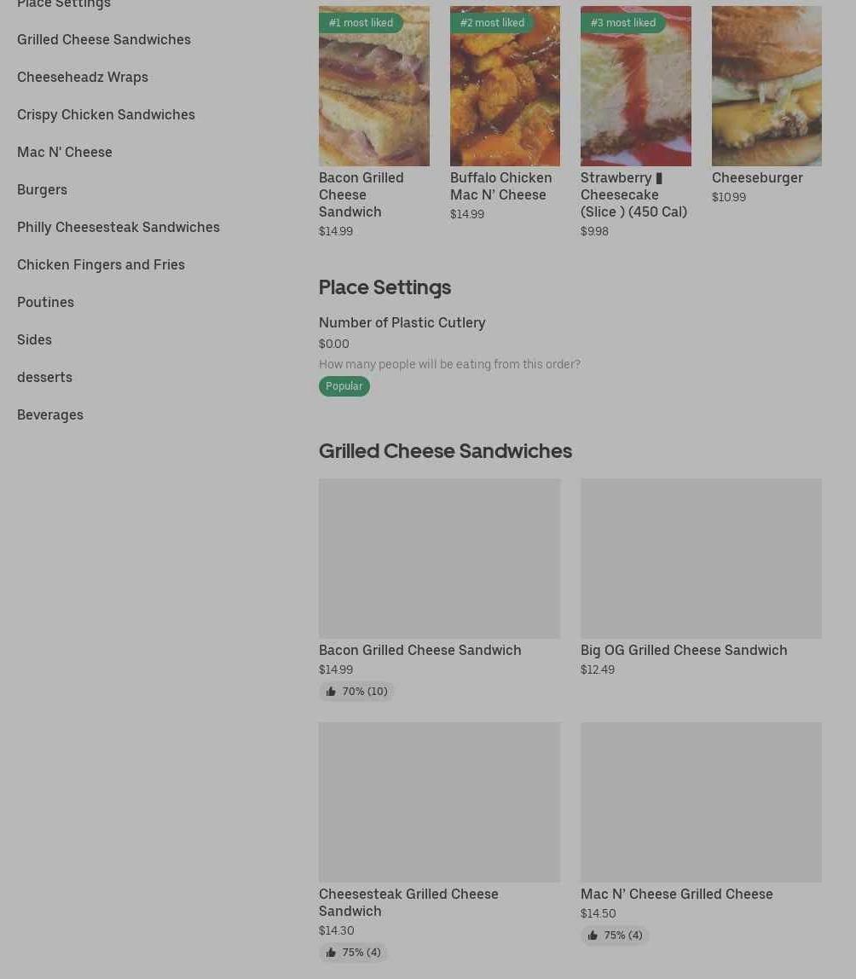856x979 pixels.
Task: Open the Cheeseburger featured item photo
Action: coord(766,86)
